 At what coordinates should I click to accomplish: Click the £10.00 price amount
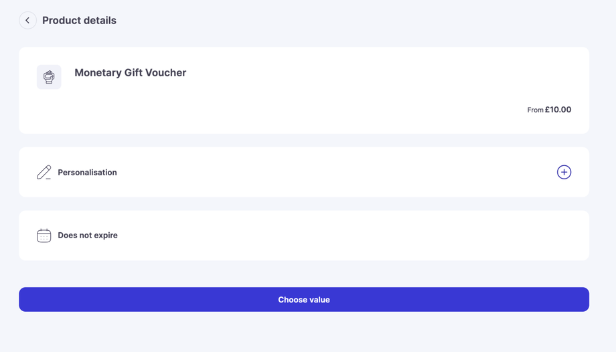tap(558, 110)
